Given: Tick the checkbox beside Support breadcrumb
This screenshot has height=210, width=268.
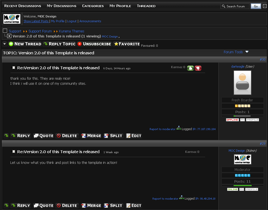Looking at the screenshot, I should pos(5,31).
